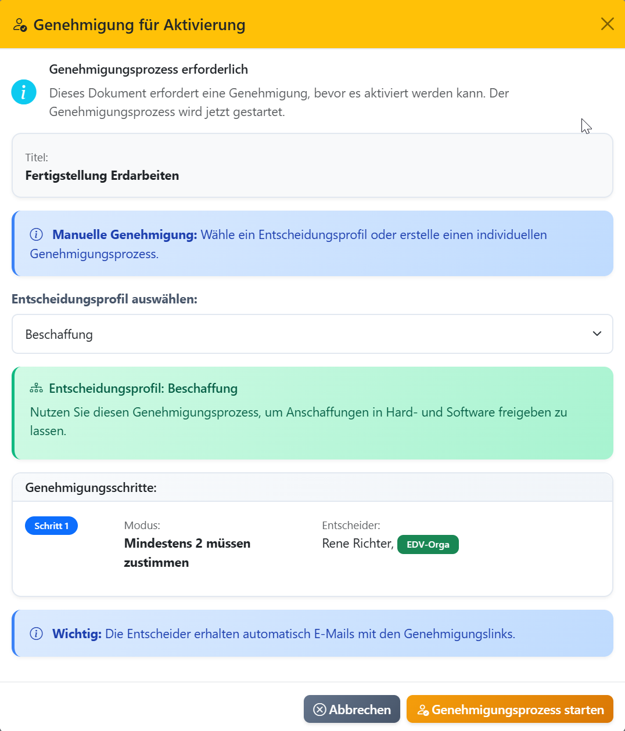Open the Entscheidungsprofil dropdown

312,334
